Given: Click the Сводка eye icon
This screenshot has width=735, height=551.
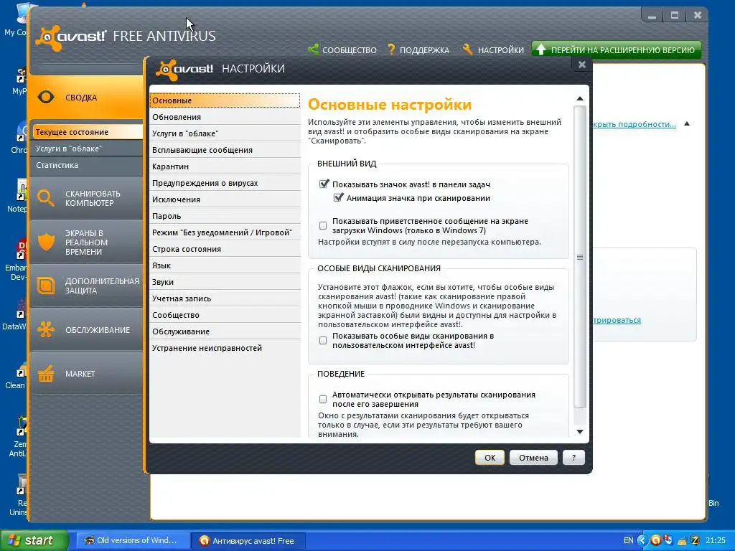Looking at the screenshot, I should [46, 97].
